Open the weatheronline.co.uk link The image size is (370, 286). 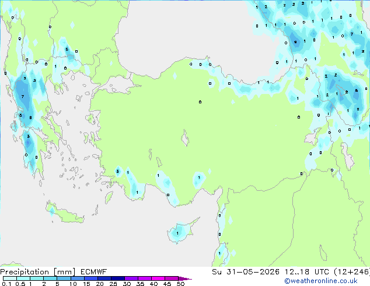tap(321, 281)
